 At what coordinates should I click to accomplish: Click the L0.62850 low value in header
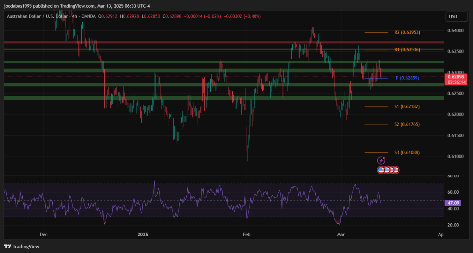coord(151,16)
